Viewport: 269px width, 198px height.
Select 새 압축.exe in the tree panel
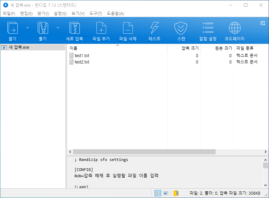point(33,47)
